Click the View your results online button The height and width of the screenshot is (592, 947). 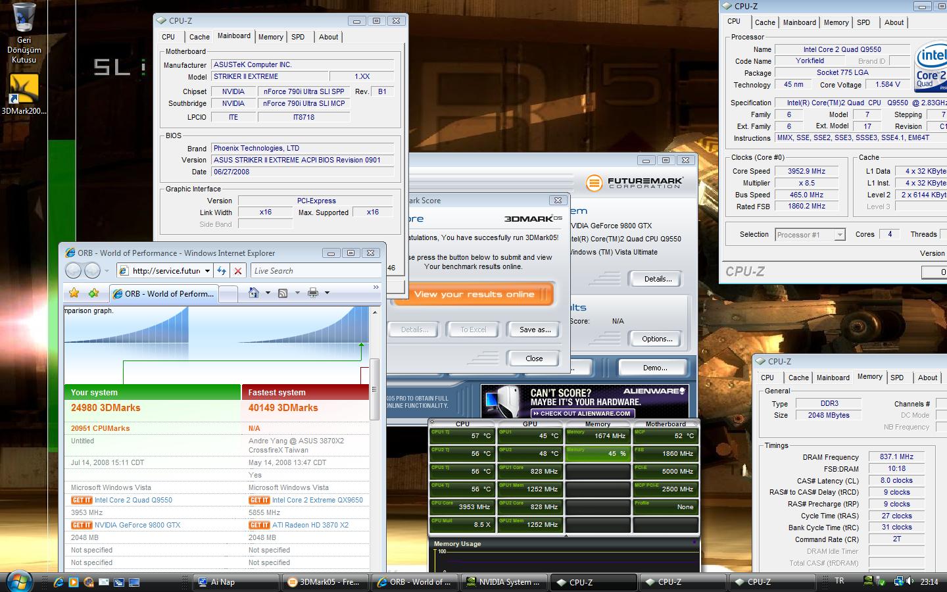pyautogui.click(x=474, y=294)
